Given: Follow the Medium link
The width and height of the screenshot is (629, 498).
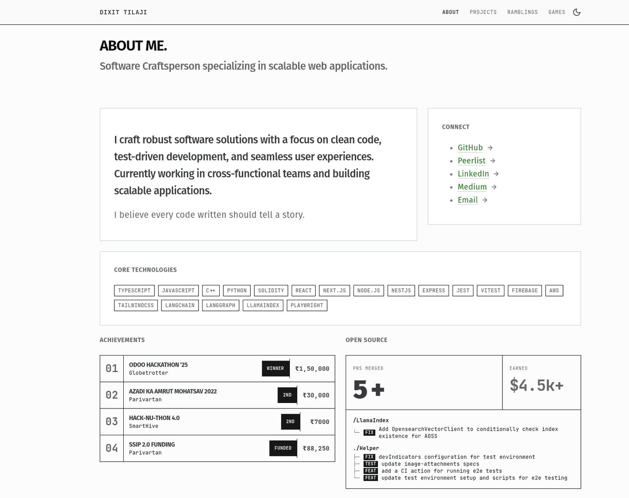Looking at the screenshot, I should point(472,187).
